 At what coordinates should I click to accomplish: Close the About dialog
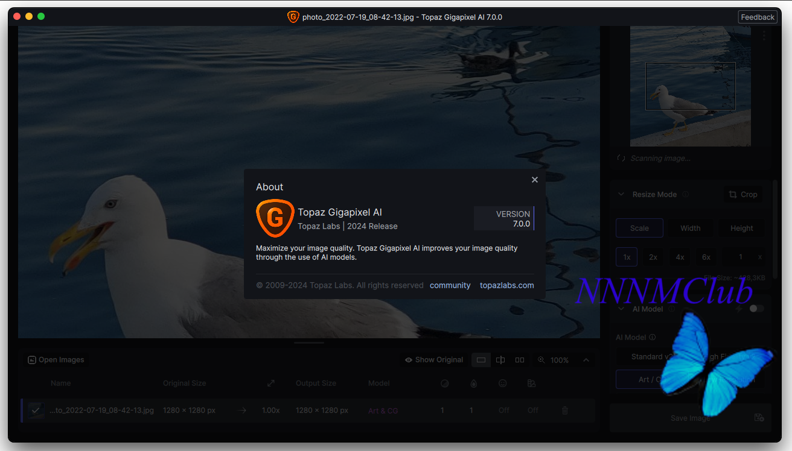point(534,180)
